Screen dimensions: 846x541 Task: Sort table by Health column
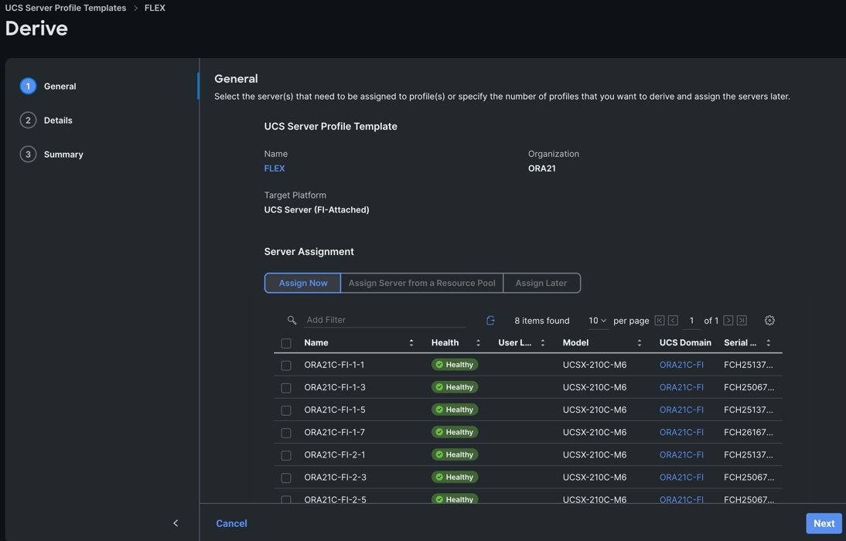478,343
